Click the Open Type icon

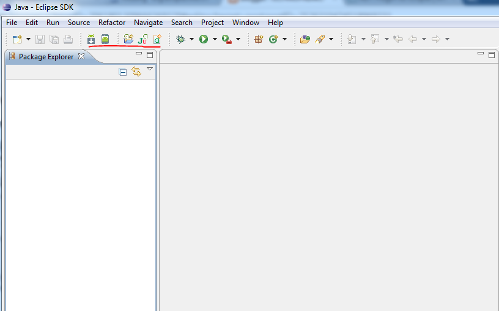[305, 39]
